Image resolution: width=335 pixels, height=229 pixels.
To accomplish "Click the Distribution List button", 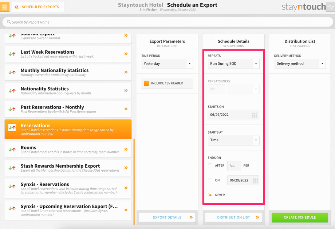I will click(233, 217).
